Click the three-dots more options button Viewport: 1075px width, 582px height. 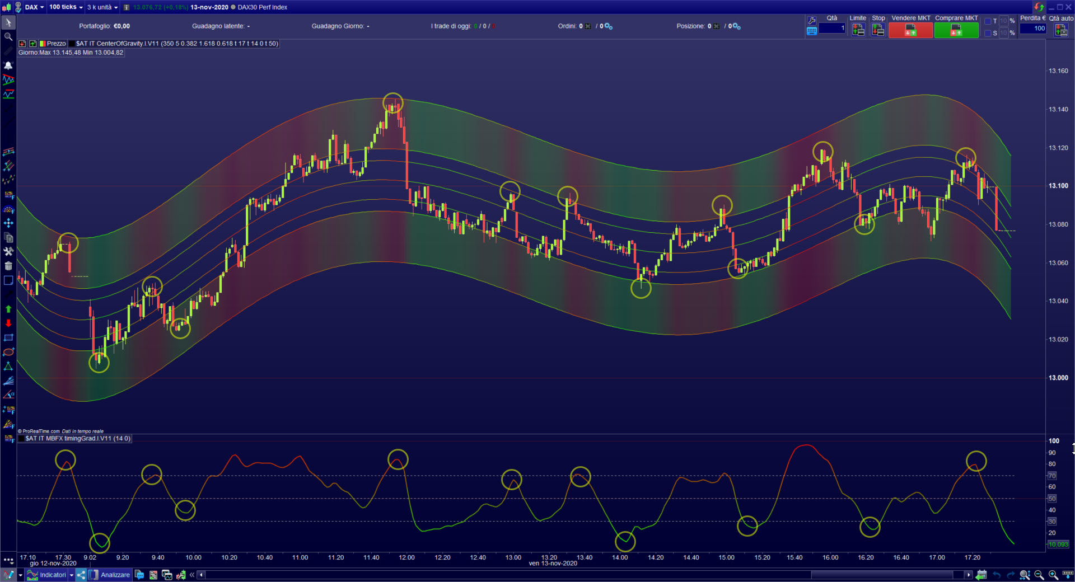click(8, 560)
